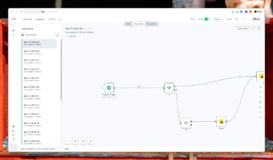
Task: Zoom in on the workflow canvas
Action: 75,141
